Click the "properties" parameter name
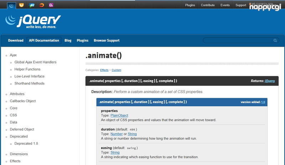Viewport: 285px width, 165px height. pyautogui.click(x=109, y=111)
